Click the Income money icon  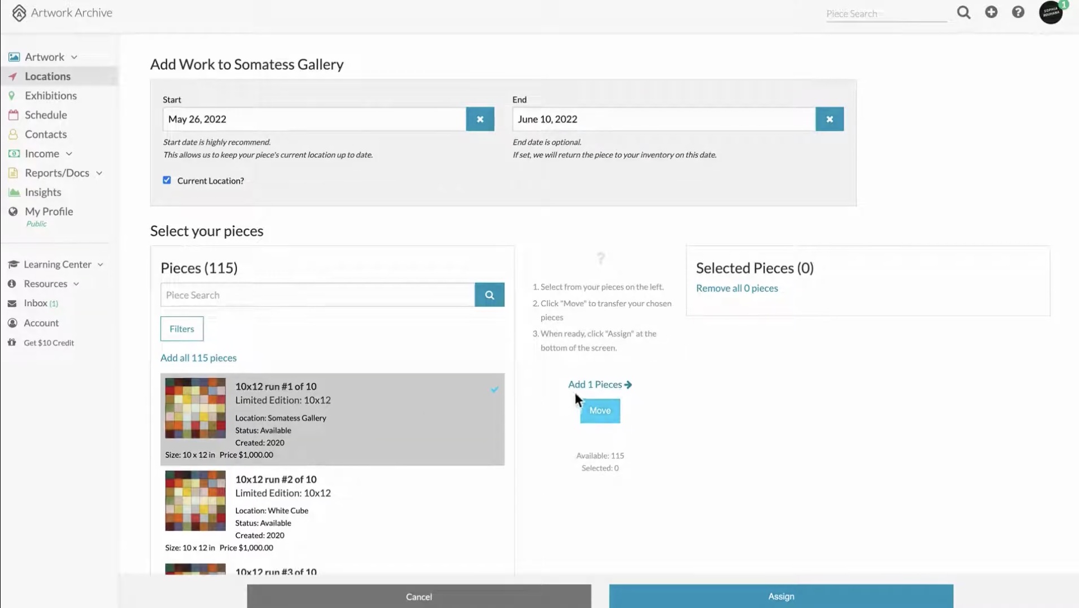coord(14,154)
